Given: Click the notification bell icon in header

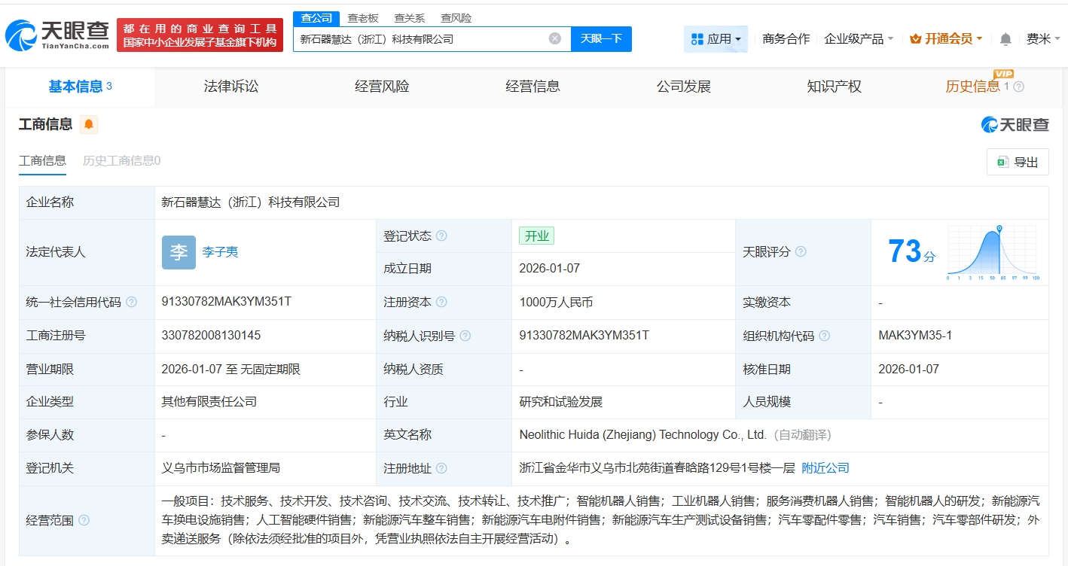Looking at the screenshot, I should [1005, 39].
